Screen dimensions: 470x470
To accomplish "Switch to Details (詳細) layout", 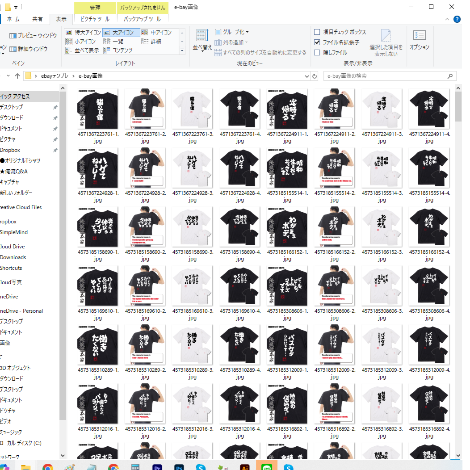I will (x=151, y=42).
